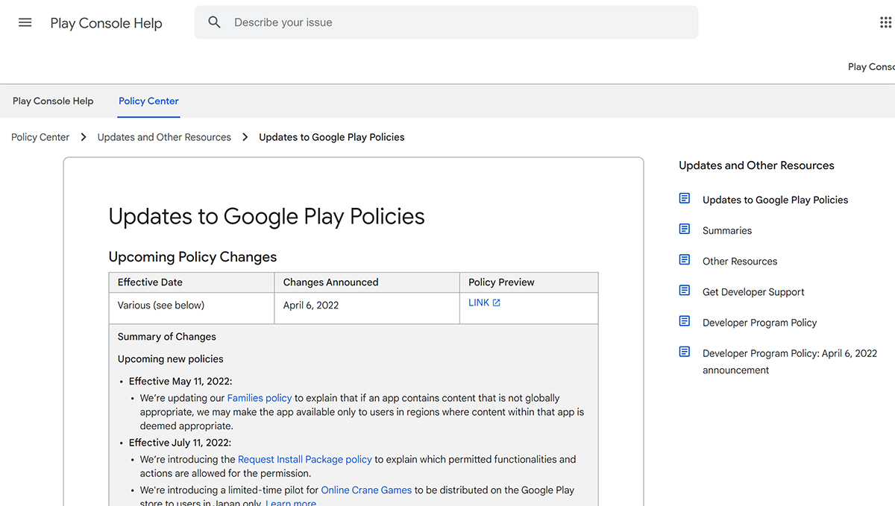Click document icon beside Updates to Google Play Policies
Screen dimensions: 895x506
point(685,198)
